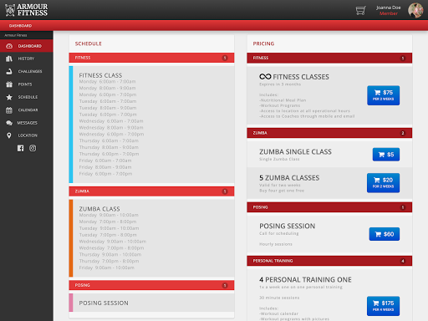The width and height of the screenshot is (428, 321).
Task: Click Monday 6:00am - 7:00am fitness slot
Action: [107, 82]
